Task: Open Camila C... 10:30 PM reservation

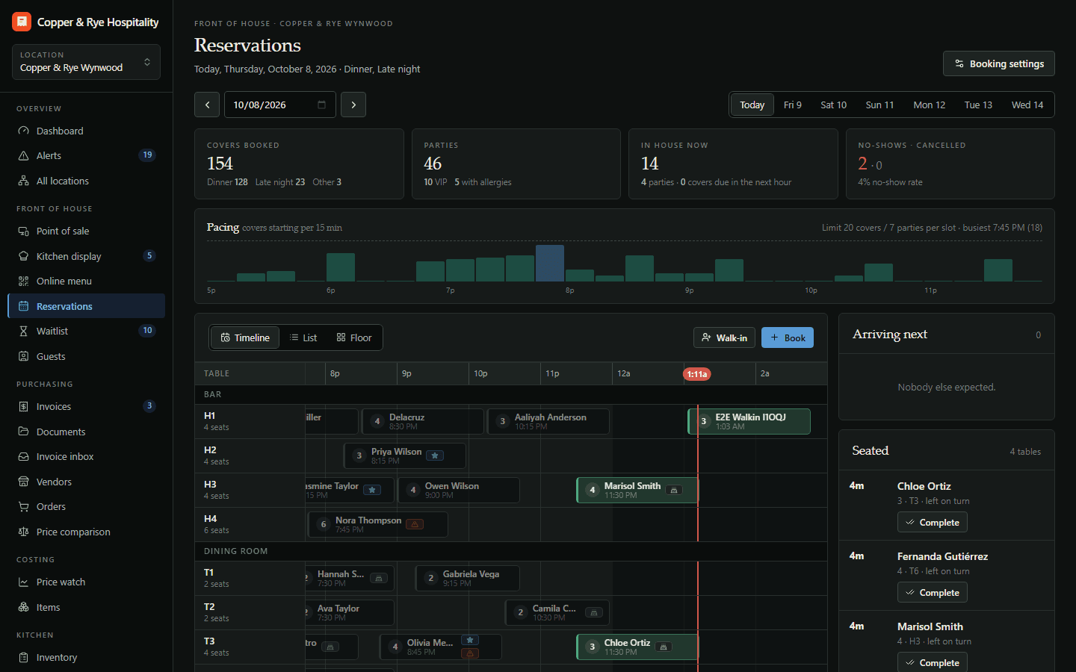Action: tap(557, 612)
